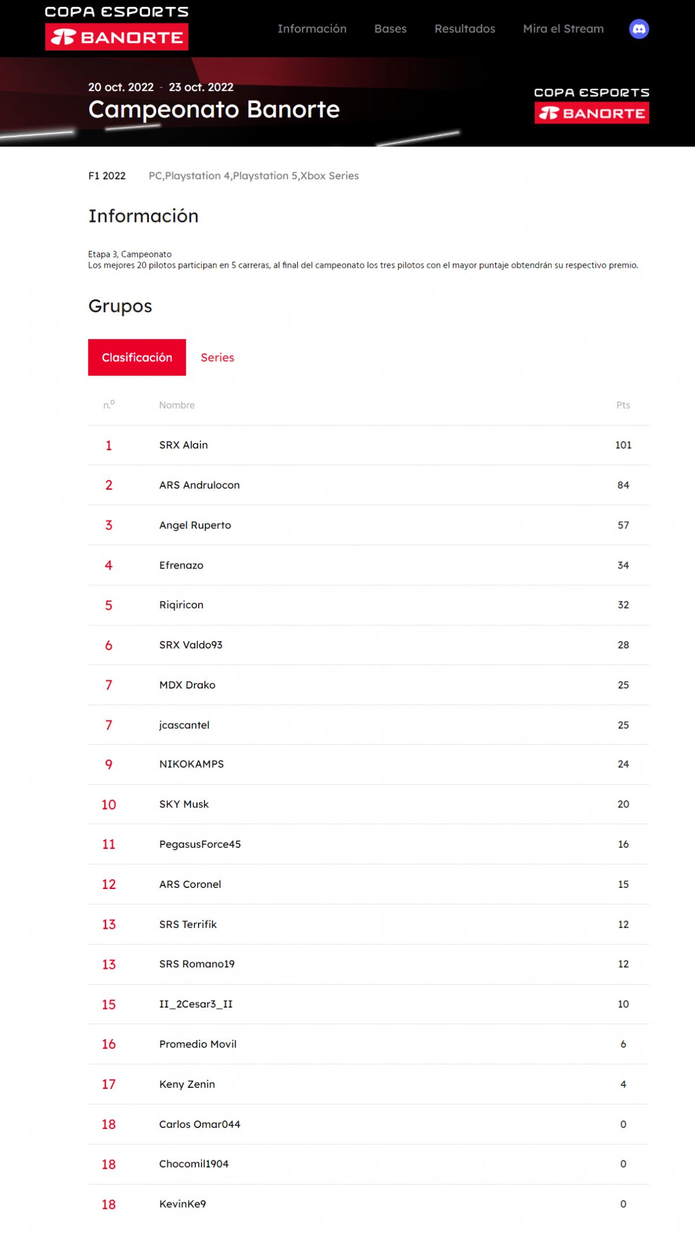Open the Información menu item
Screen dimensions: 695x1235
click(x=312, y=29)
